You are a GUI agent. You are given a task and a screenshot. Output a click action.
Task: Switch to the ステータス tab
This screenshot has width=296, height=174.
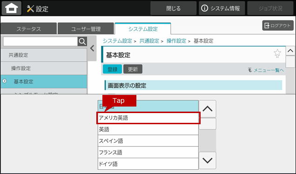click(x=29, y=29)
